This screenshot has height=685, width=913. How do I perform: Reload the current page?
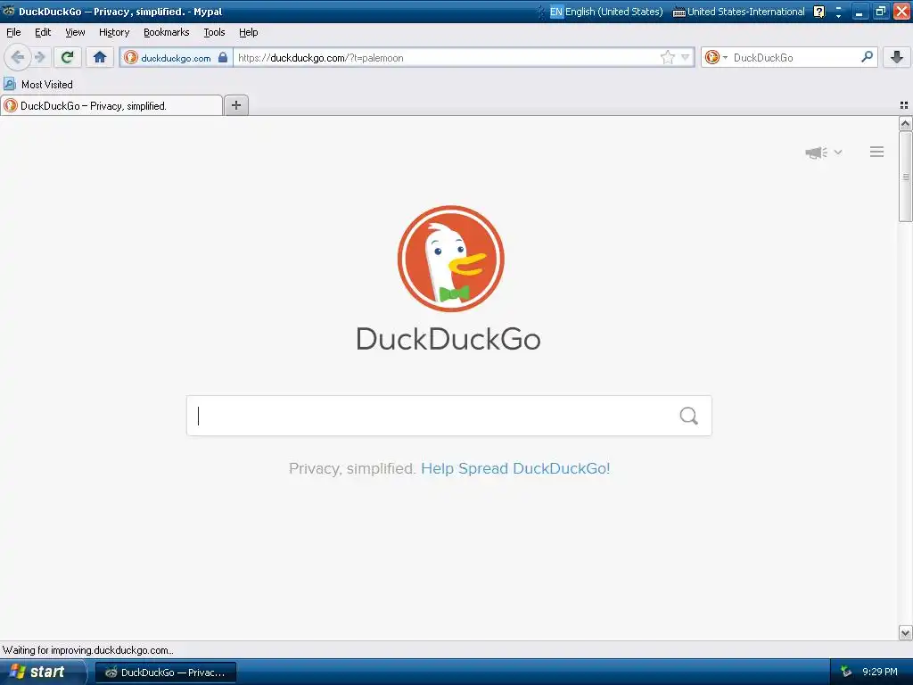point(67,57)
